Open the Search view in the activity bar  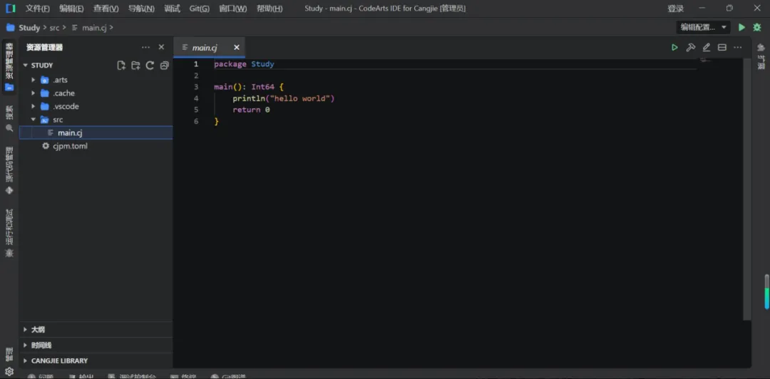pos(9,118)
